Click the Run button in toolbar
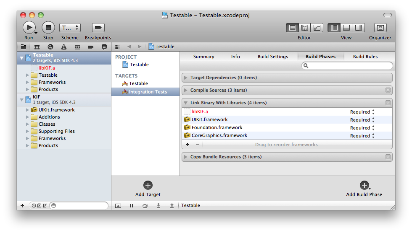The image size is (412, 233). [x=28, y=28]
